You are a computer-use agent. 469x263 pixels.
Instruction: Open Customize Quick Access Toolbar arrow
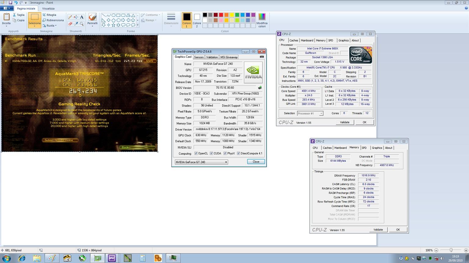26,3
